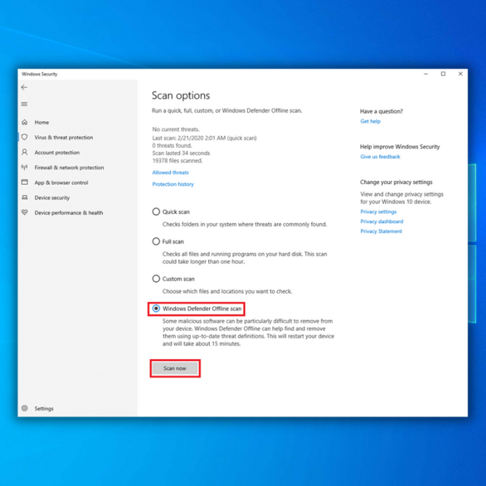486x486 pixels.
Task: Click Give us feedback link
Action: 380,156
